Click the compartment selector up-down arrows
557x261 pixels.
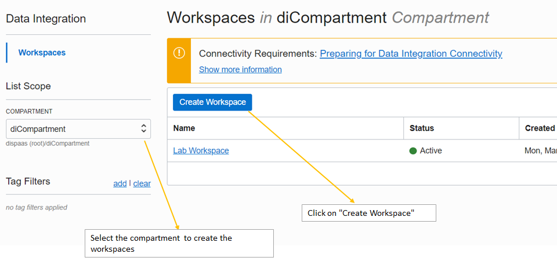(144, 129)
